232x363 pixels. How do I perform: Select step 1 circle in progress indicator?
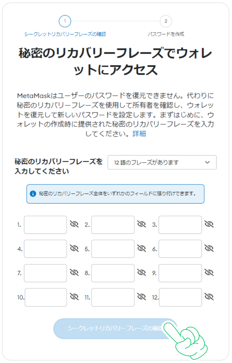(x=65, y=21)
